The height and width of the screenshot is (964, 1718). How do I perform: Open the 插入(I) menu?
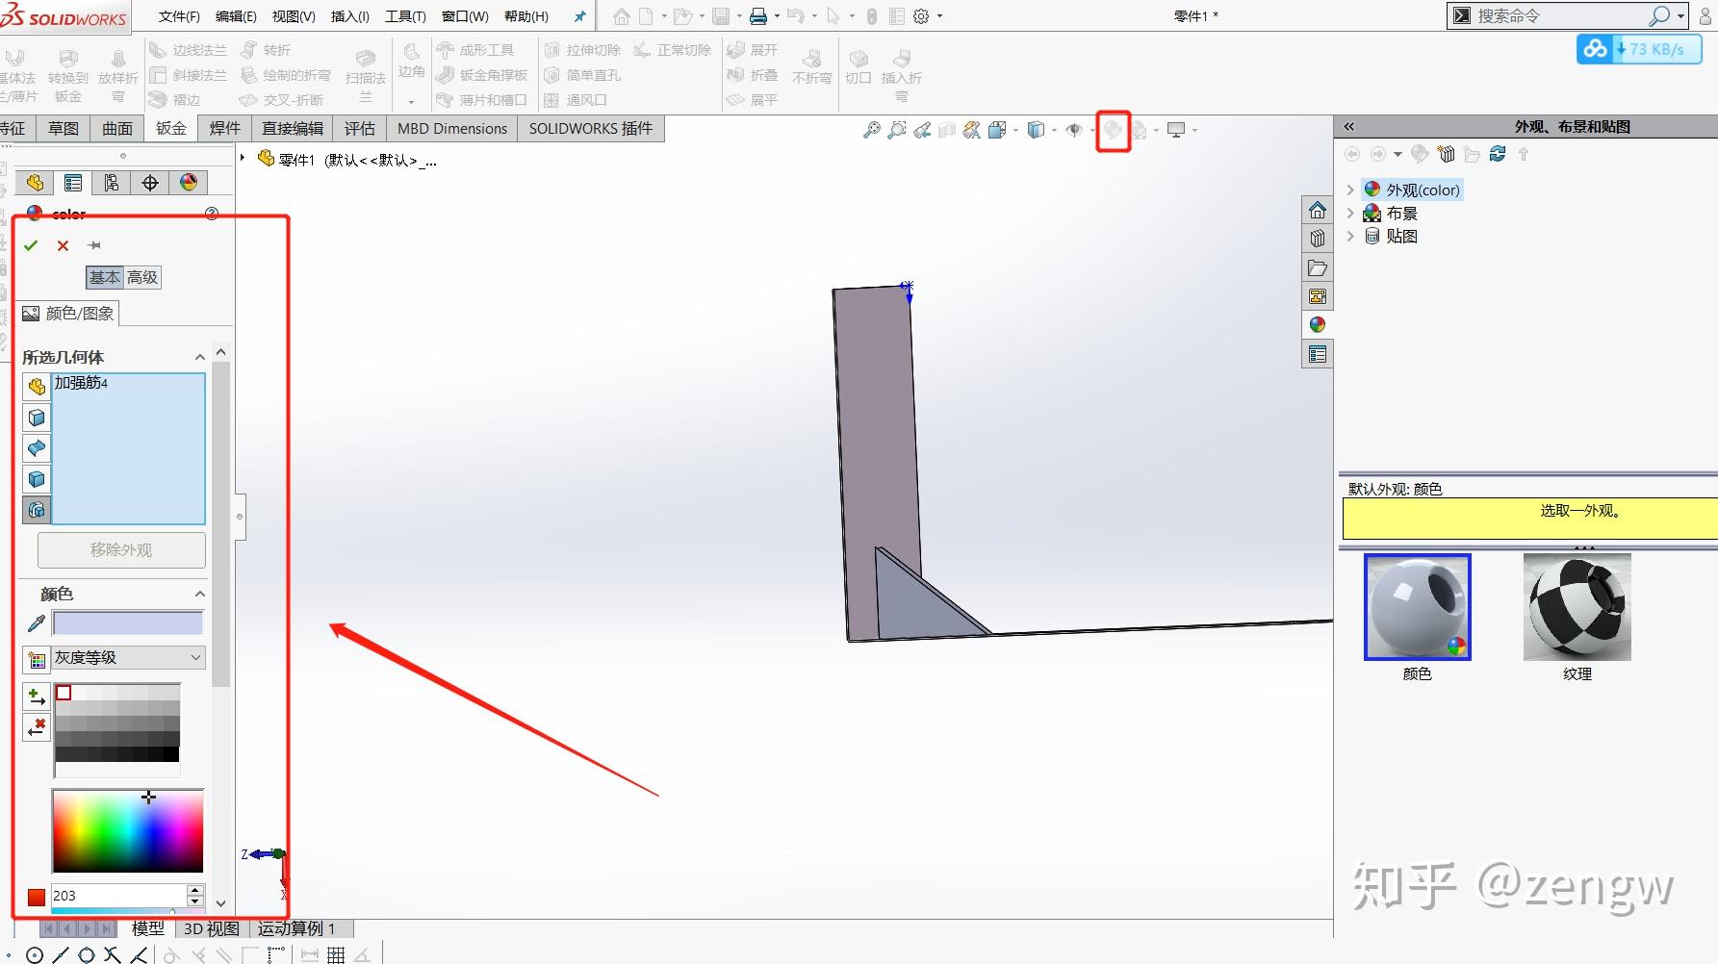pos(350,16)
